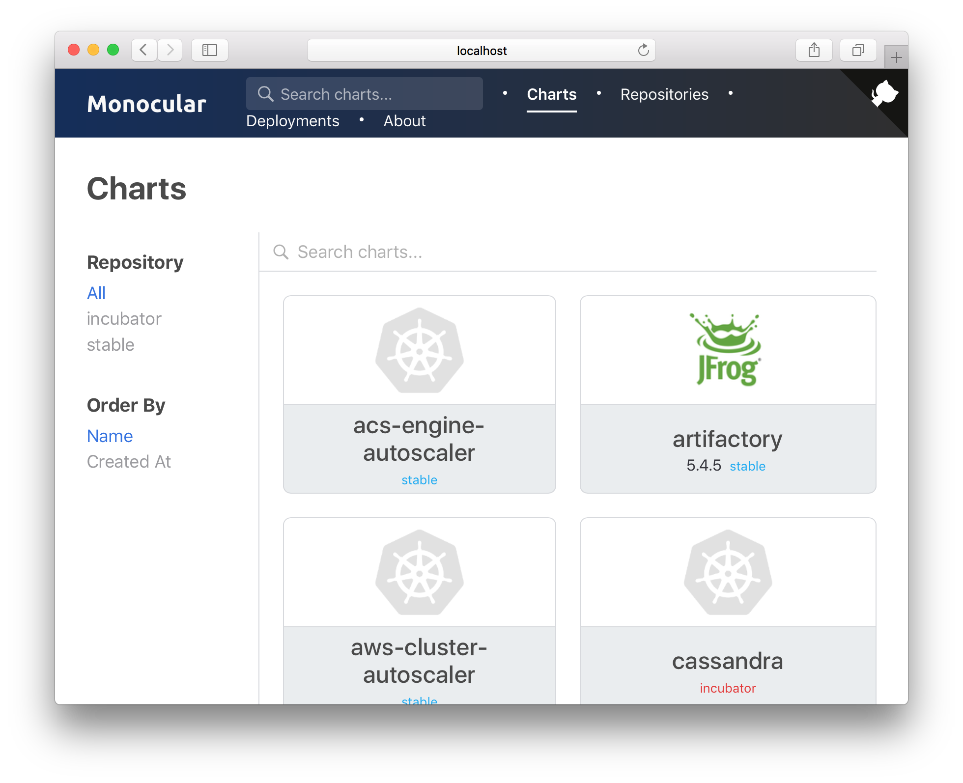Screen dimensions: 963x783
Task: Order charts by Name
Action: tap(110, 436)
